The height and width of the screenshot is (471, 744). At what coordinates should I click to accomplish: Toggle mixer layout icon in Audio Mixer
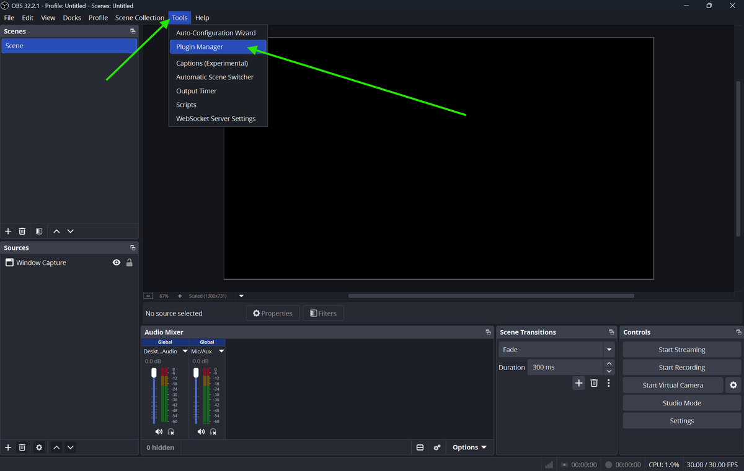click(420, 447)
